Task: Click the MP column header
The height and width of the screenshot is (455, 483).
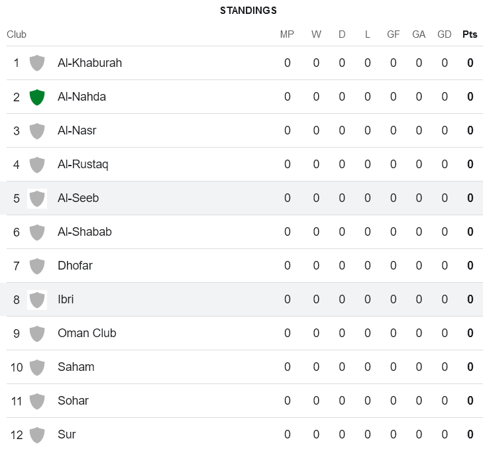Action: 287,34
